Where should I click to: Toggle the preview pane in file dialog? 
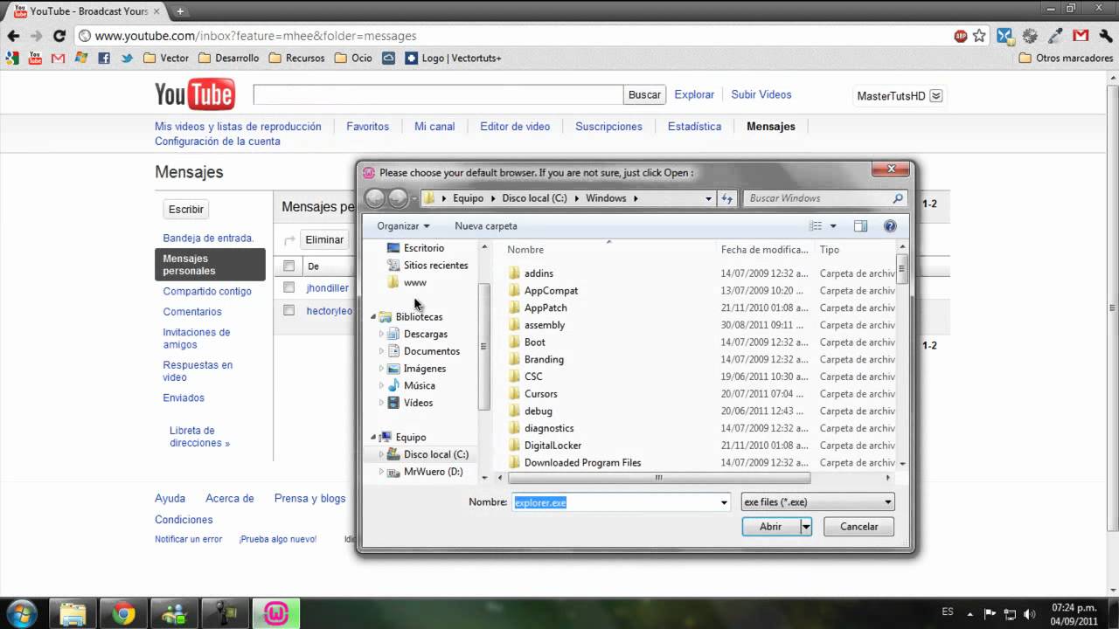pyautogui.click(x=860, y=226)
